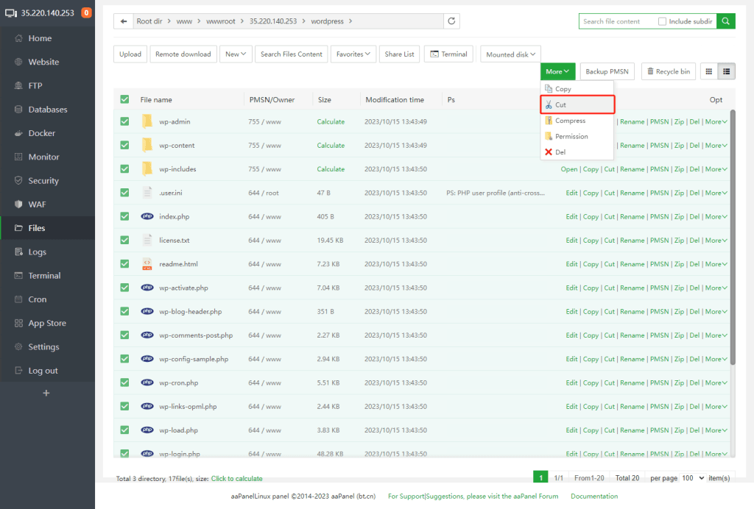Open Docker from the sidebar
The image size is (754, 509).
pyautogui.click(x=41, y=133)
